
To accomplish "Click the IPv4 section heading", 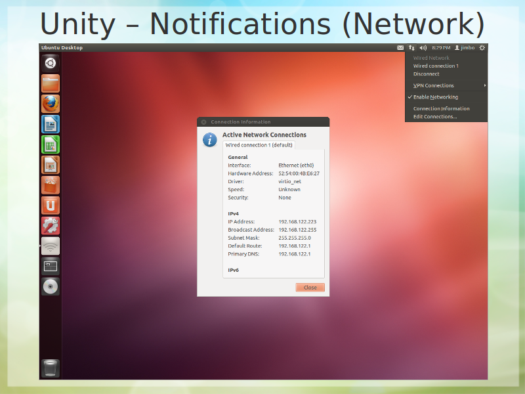I will point(234,214).
